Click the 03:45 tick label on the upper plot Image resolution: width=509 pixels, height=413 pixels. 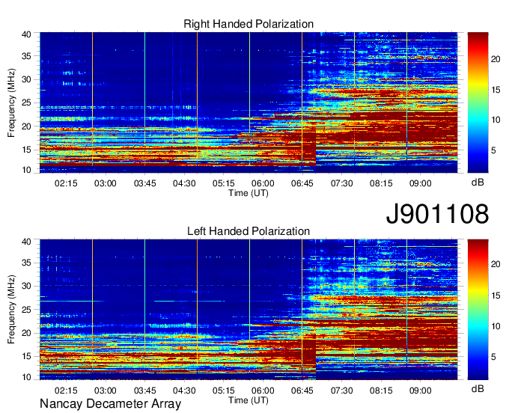(x=144, y=183)
